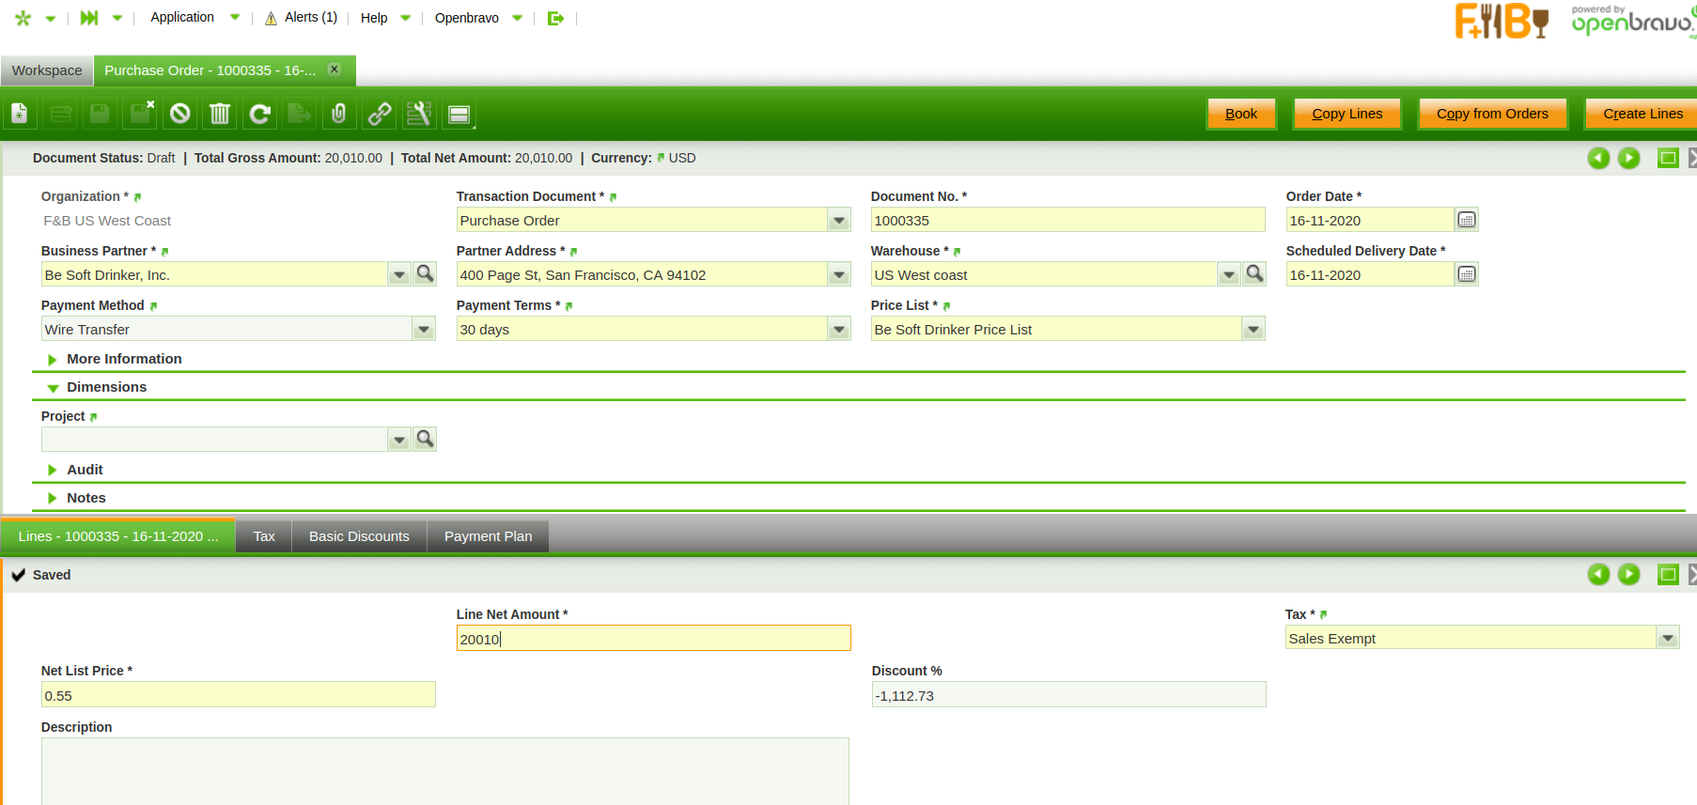
Task: Follow the Price List link arrow
Action: click(946, 306)
